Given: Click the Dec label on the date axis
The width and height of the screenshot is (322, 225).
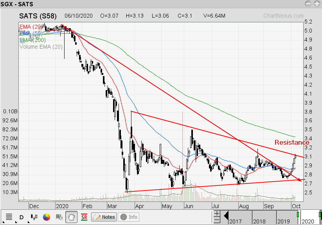Looking at the screenshot, I should point(34,206).
